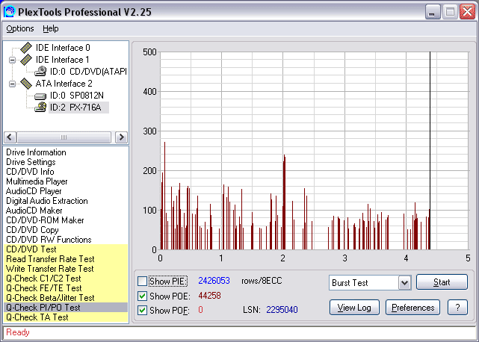Open AudioCD Player
The height and width of the screenshot is (342, 479).
point(34,191)
